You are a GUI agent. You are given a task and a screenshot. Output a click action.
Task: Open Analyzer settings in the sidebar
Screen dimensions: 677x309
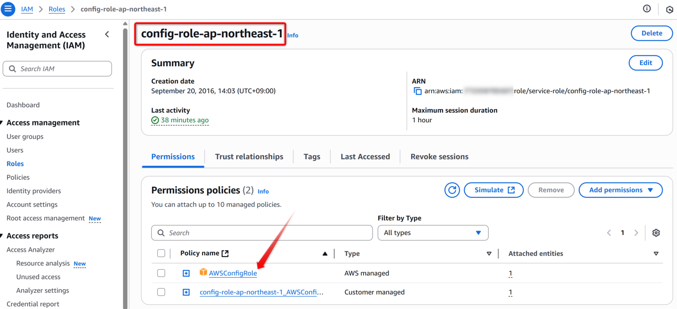point(43,290)
